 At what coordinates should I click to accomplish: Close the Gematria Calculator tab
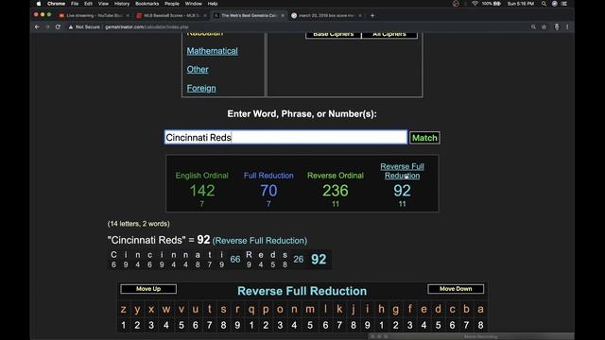pyautogui.click(x=283, y=15)
